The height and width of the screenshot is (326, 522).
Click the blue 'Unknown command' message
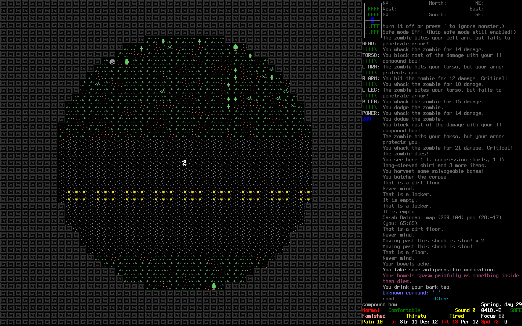click(x=412, y=293)
